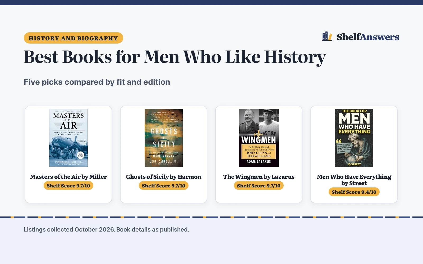The image size is (423, 264).
Task: Open Men Who Have Everything cover thumbnail
Action: tap(354, 138)
